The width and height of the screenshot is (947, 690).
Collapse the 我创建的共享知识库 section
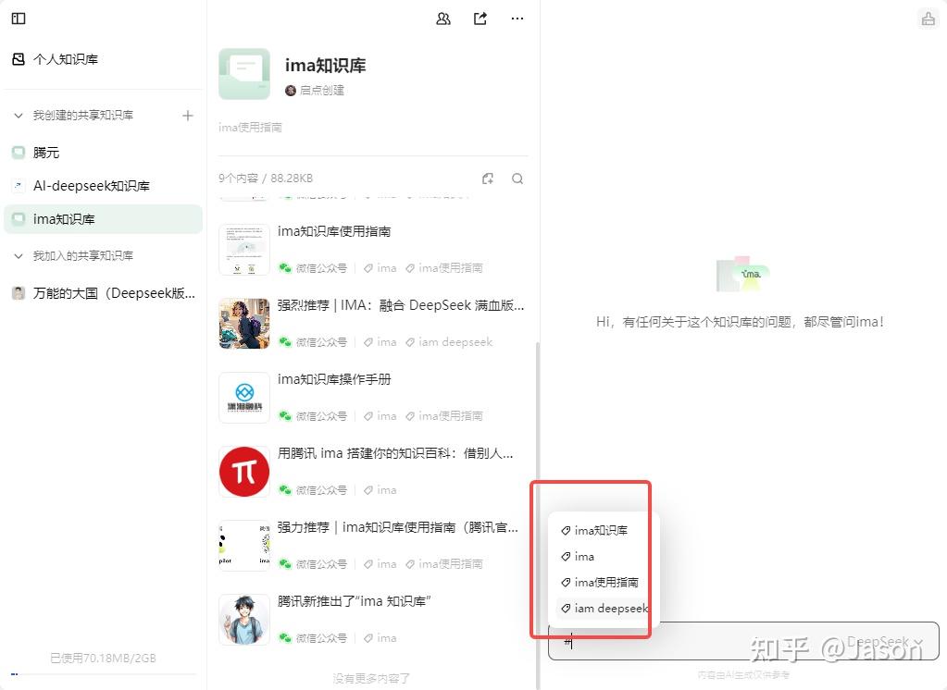[17, 115]
